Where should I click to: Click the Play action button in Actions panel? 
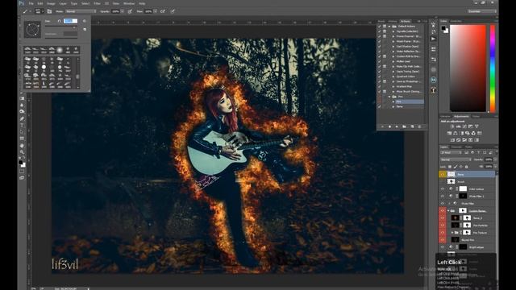pyautogui.click(x=397, y=126)
